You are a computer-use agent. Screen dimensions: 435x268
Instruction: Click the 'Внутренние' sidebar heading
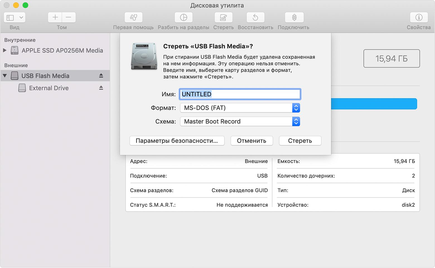[x=20, y=40]
